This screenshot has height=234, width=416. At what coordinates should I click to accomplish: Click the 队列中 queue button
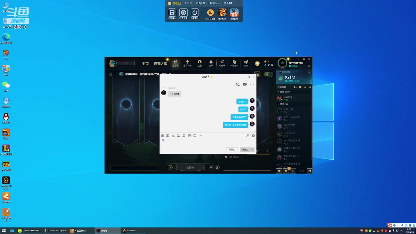coord(190,168)
